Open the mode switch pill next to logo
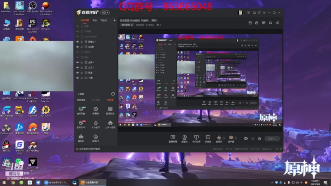This screenshot has width=331, height=186. tap(105, 13)
